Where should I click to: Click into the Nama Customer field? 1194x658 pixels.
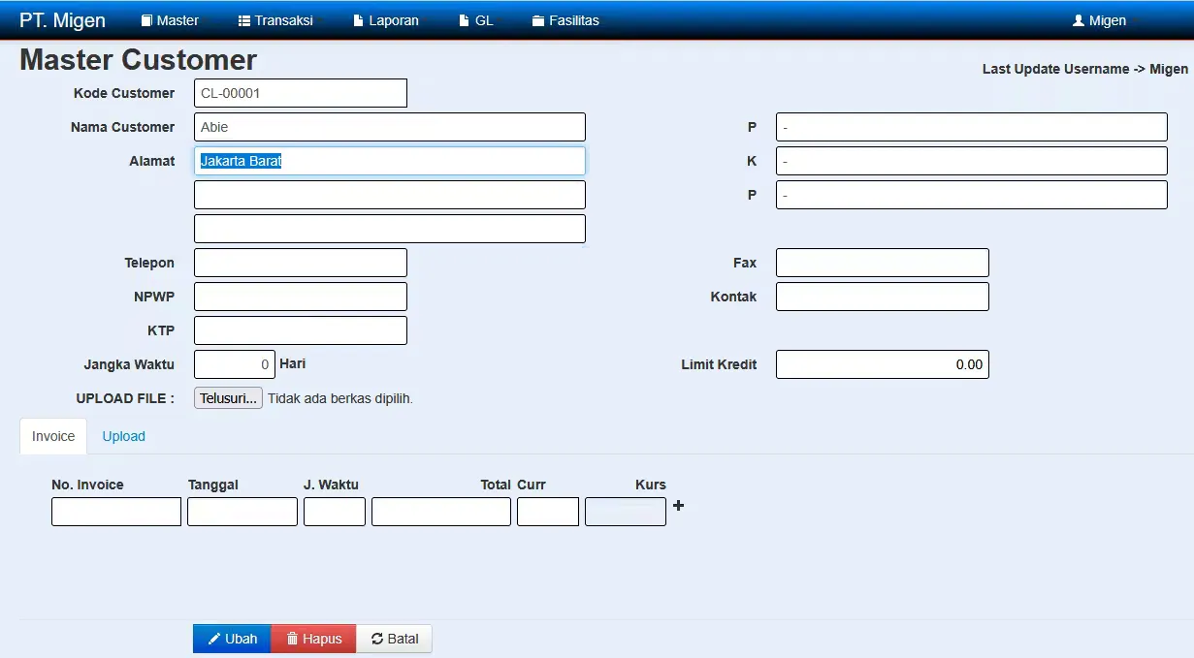tap(390, 127)
